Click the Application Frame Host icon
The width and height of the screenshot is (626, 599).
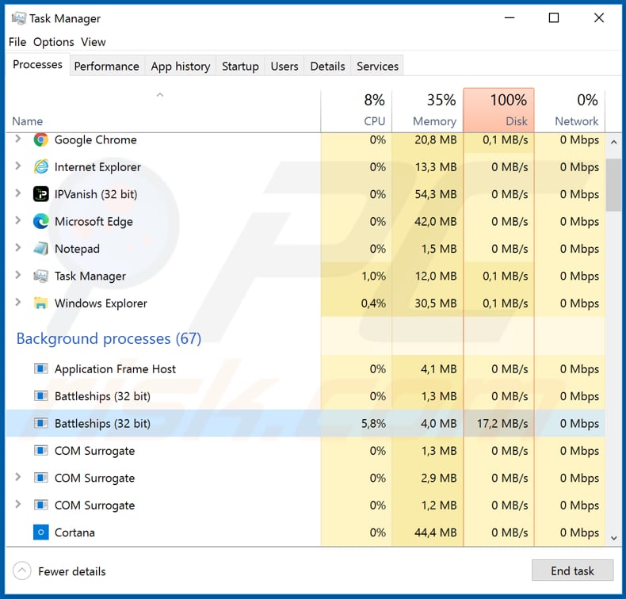40,368
